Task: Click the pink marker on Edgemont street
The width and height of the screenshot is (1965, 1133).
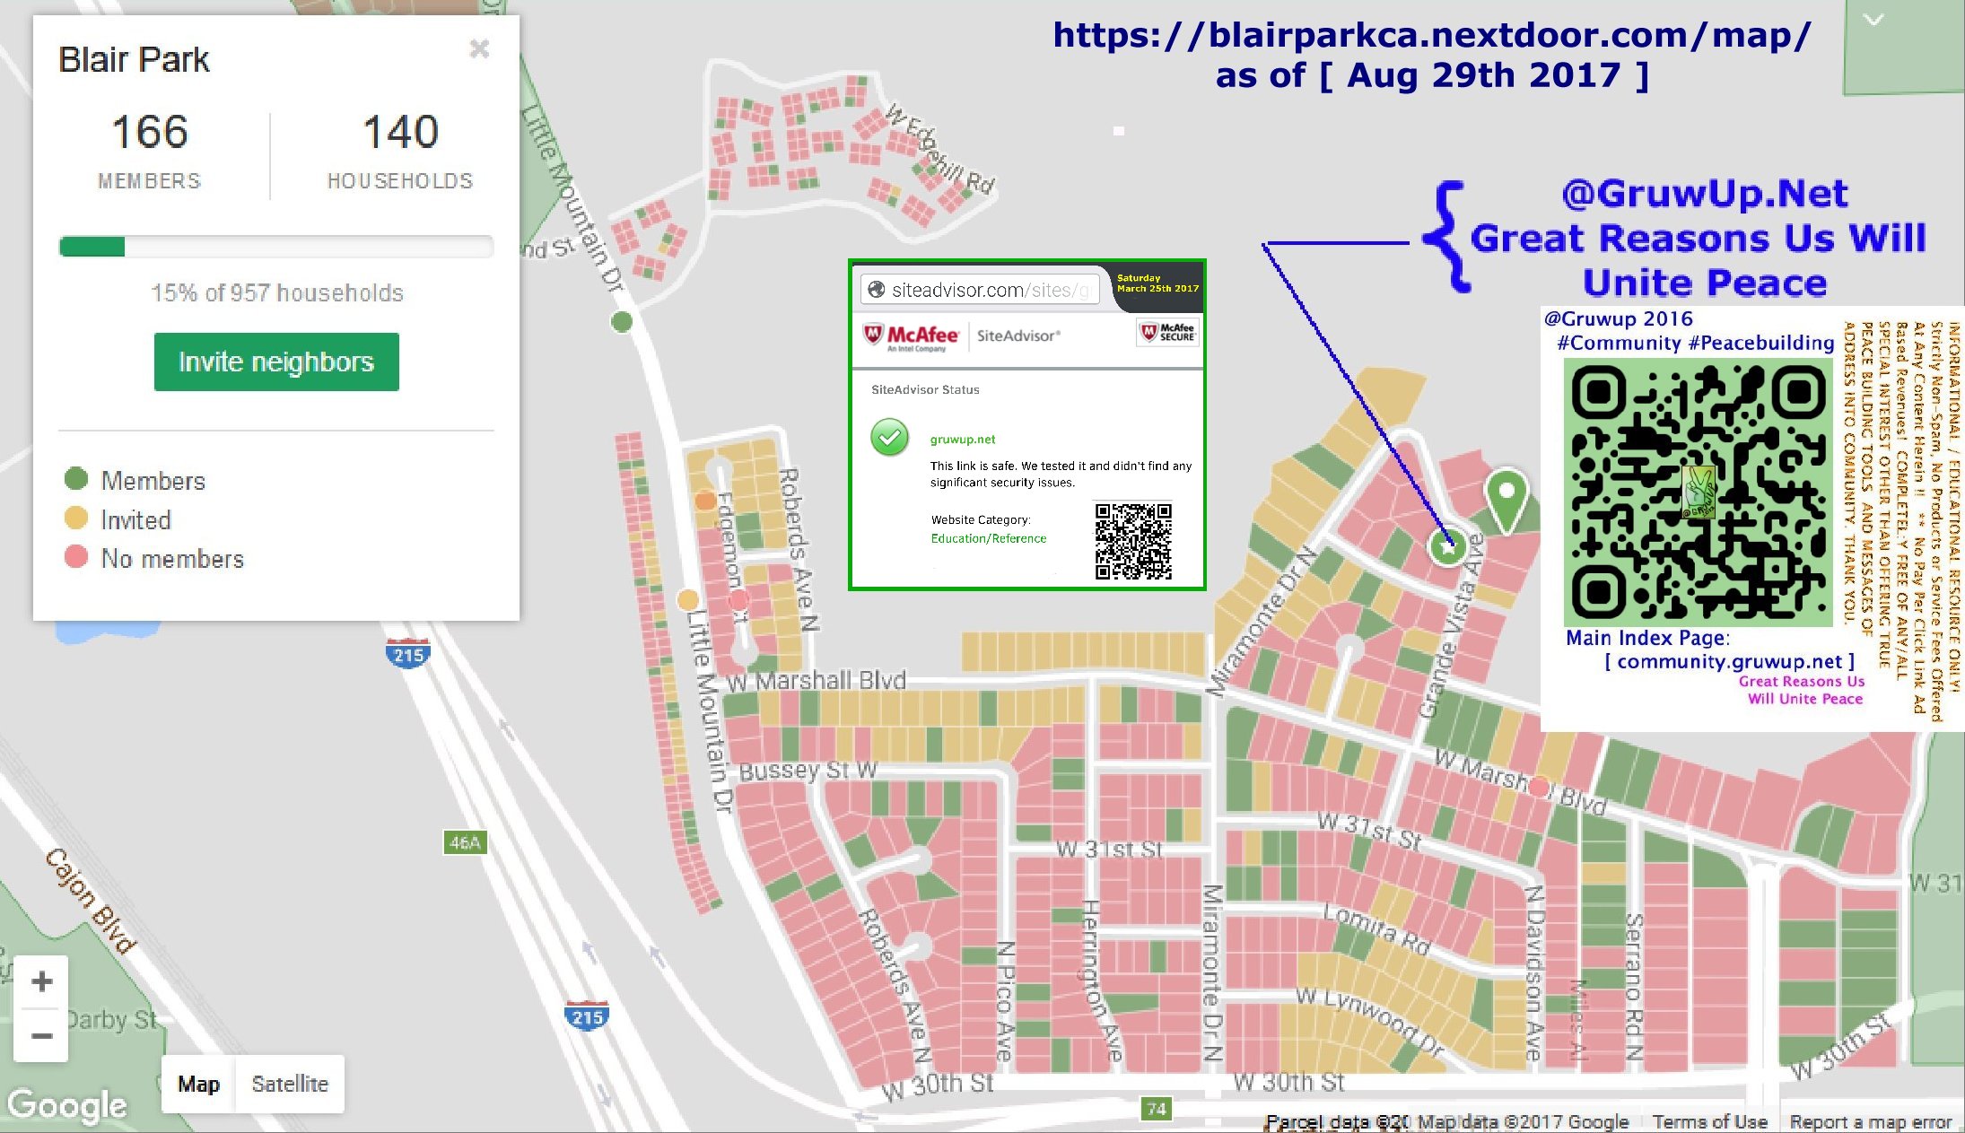Action: click(x=738, y=598)
